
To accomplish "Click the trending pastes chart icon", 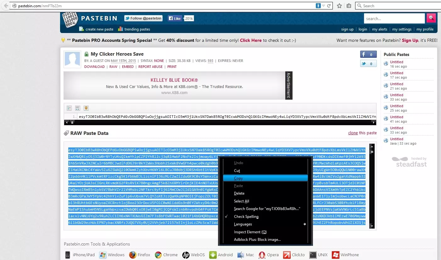I will [x=120, y=29].
